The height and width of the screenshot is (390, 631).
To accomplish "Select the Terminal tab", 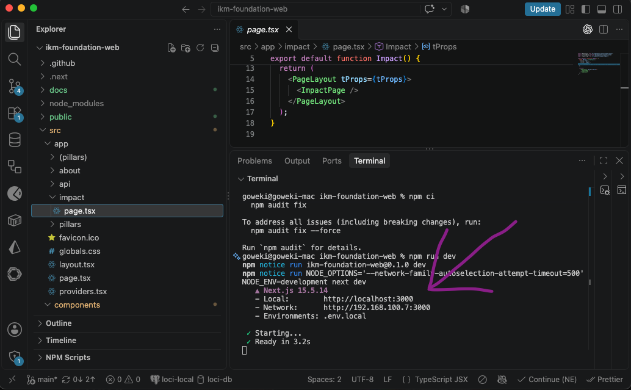I will point(369,161).
